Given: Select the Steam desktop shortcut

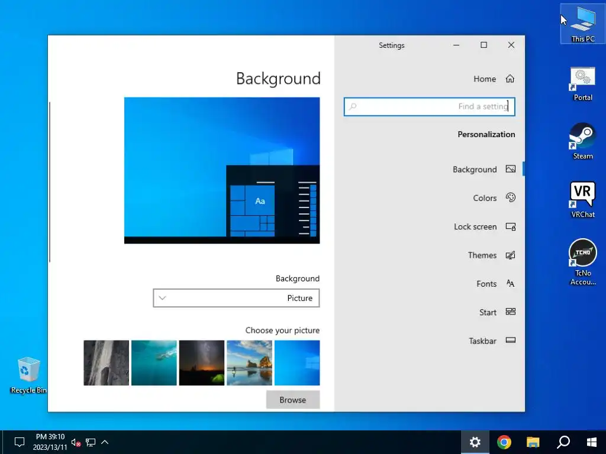Looking at the screenshot, I should pos(583,141).
